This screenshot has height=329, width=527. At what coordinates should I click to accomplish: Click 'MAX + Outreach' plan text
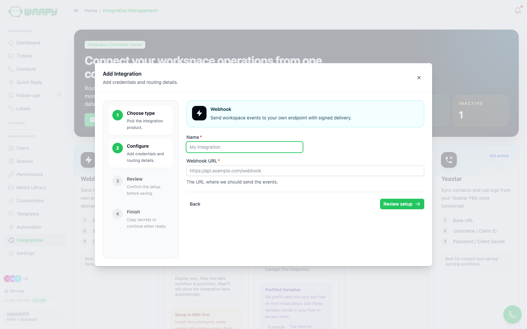[22, 319]
